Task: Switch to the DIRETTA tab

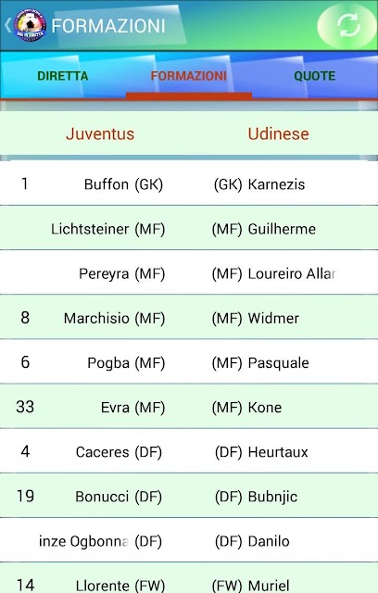Action: tap(63, 76)
